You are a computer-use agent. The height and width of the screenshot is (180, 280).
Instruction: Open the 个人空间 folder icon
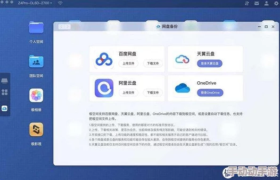[36, 28]
